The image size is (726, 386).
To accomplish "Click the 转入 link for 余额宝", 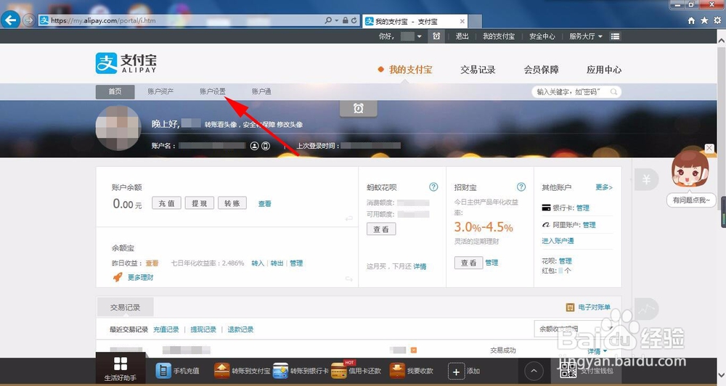I will click(x=258, y=263).
